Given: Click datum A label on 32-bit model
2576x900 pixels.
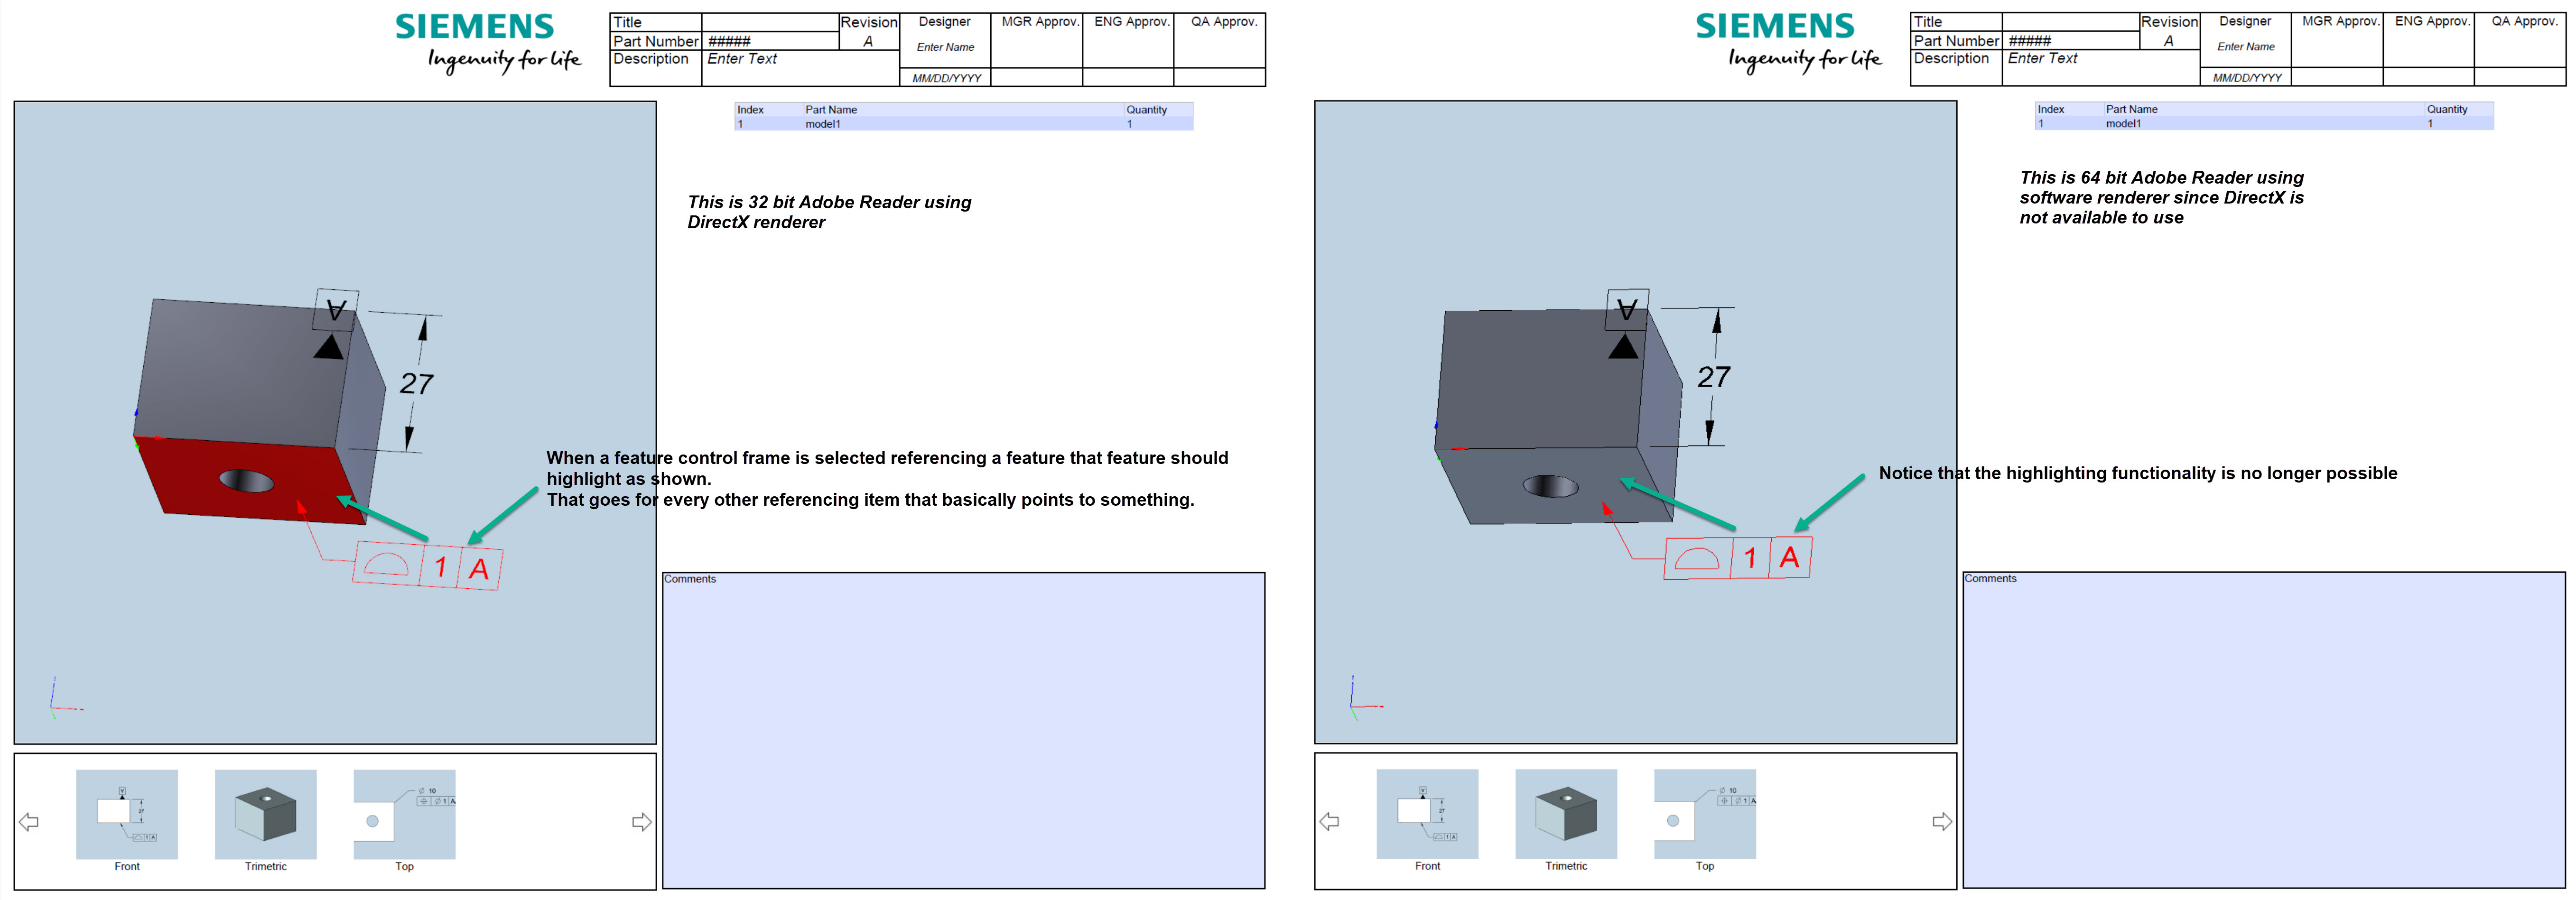Looking at the screenshot, I should pyautogui.click(x=337, y=309).
